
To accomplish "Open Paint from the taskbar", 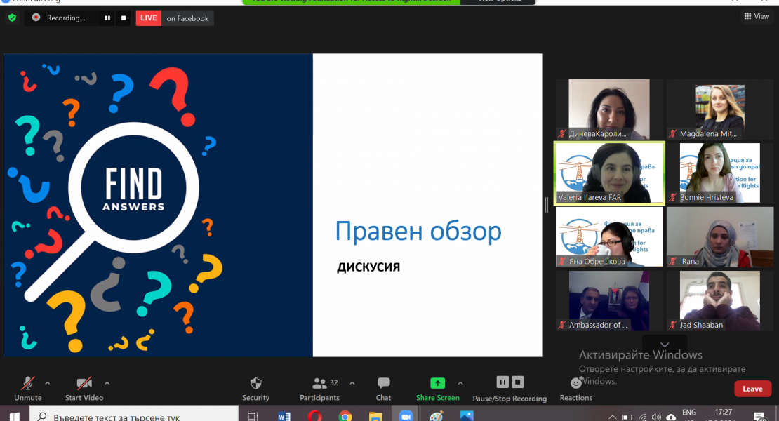I will tap(437, 416).
